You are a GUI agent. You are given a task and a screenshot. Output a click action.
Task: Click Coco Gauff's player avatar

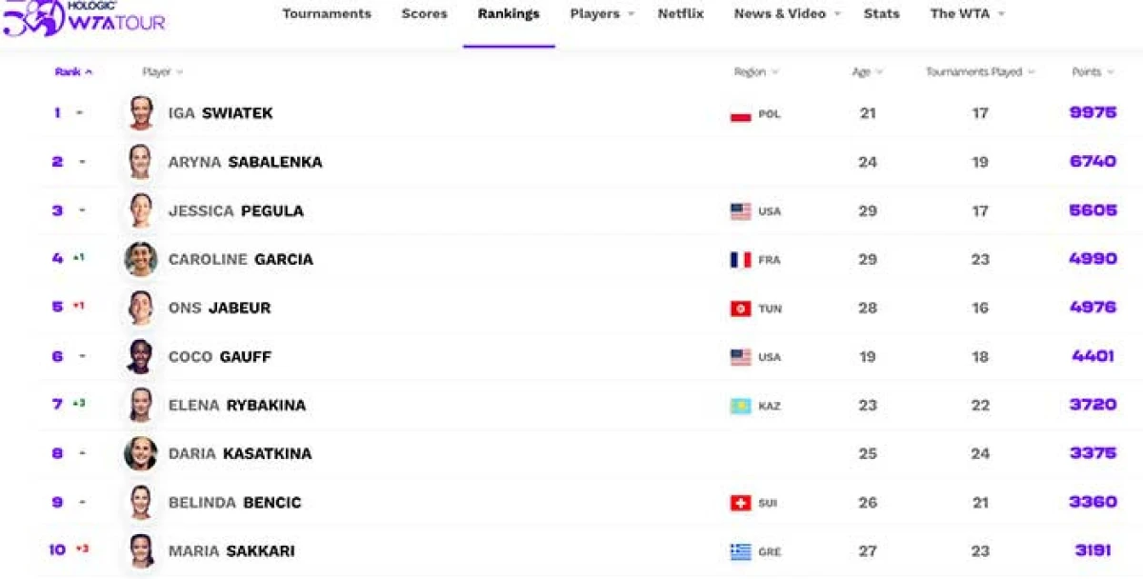click(141, 357)
